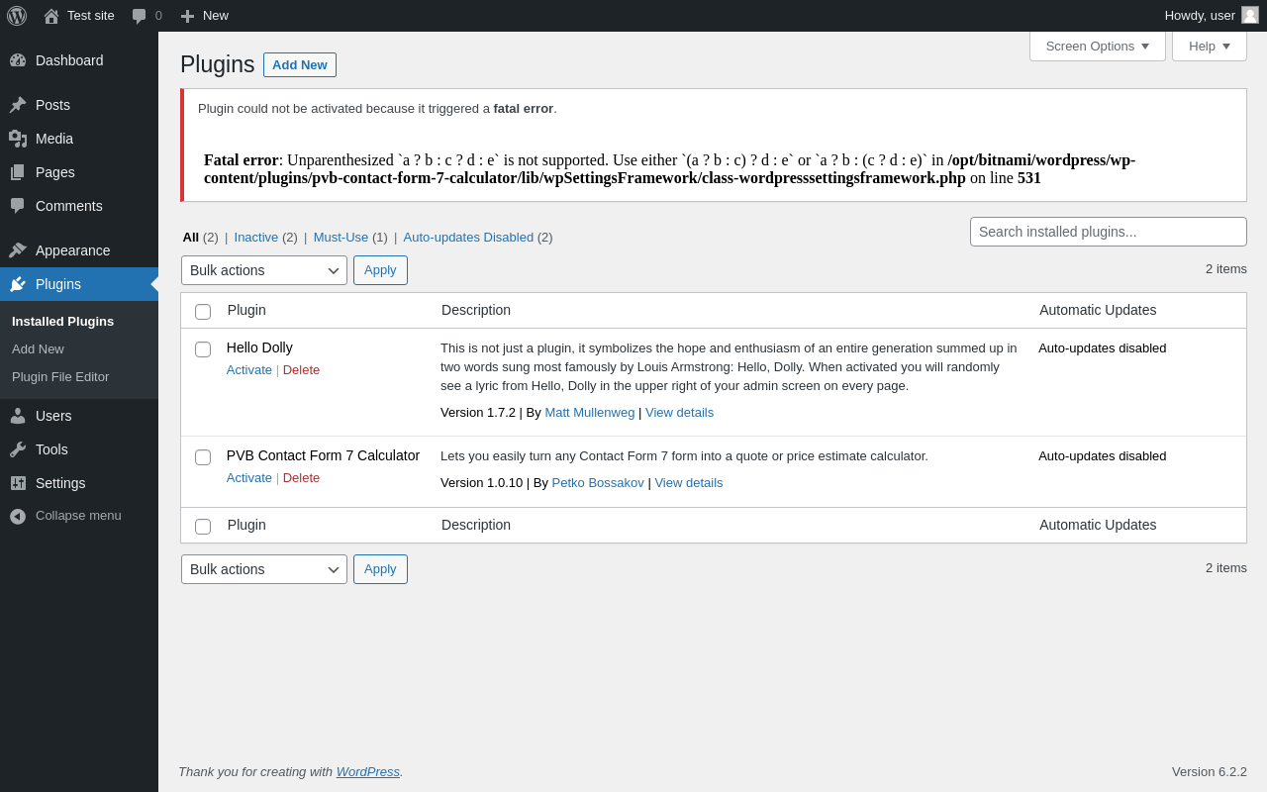Check the PVB Contact Form 7 Calculator checkbox
Image resolution: width=1267 pixels, height=792 pixels.
[203, 457]
